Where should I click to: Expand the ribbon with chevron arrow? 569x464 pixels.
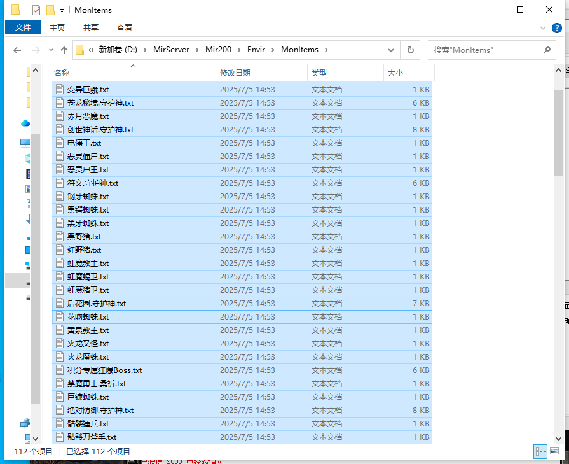[x=543, y=28]
